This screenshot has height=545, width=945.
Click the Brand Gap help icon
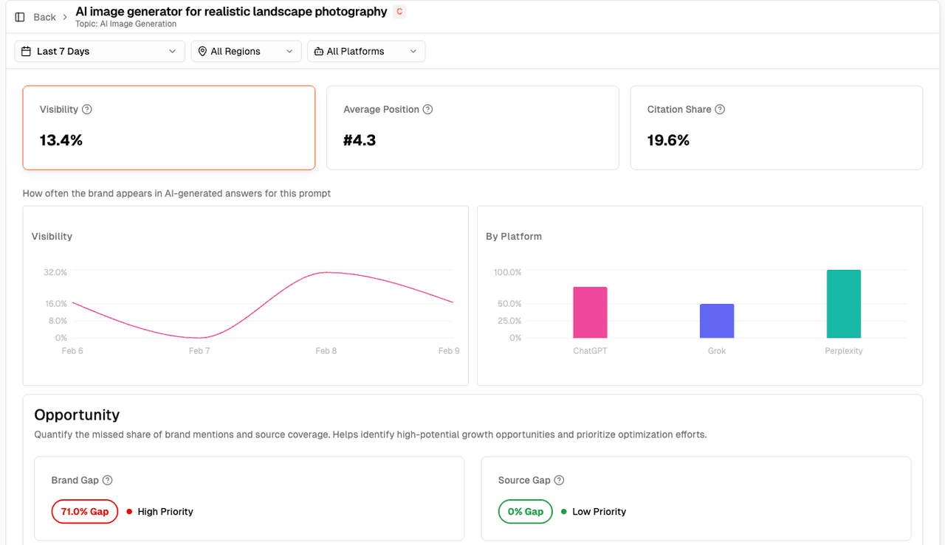pyautogui.click(x=108, y=480)
